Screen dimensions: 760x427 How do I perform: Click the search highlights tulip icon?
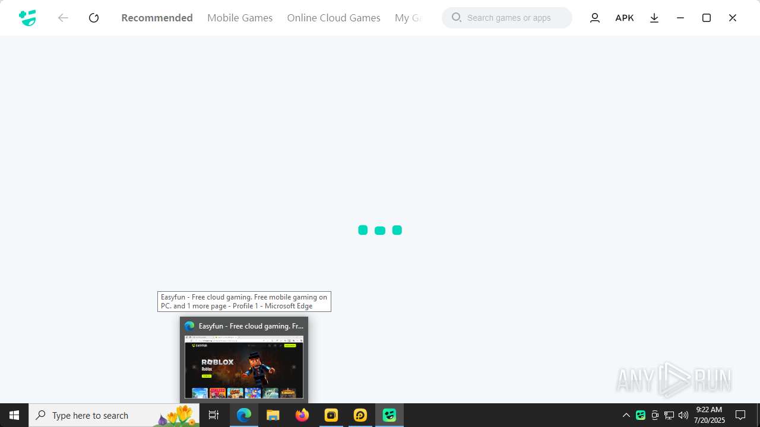point(177,415)
